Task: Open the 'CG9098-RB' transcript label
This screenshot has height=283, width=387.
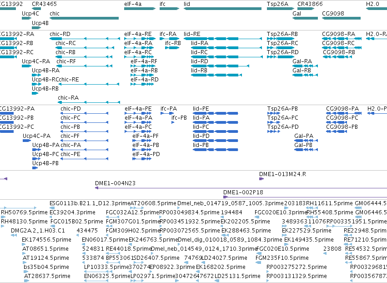Action: click(339, 52)
